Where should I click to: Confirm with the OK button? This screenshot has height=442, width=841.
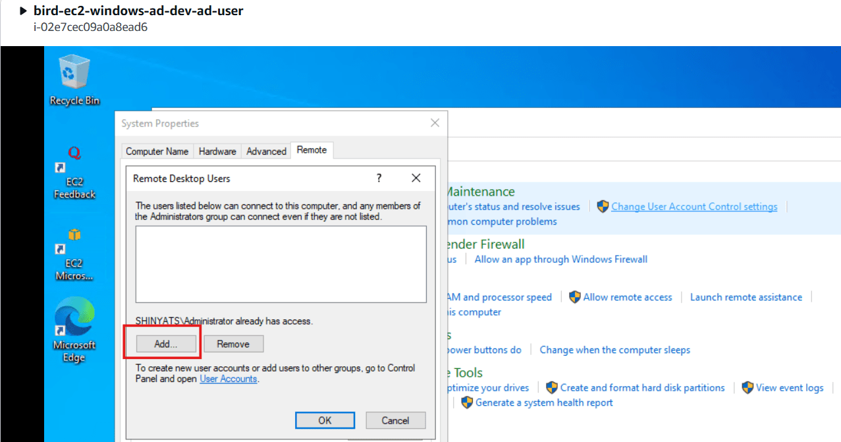(325, 420)
